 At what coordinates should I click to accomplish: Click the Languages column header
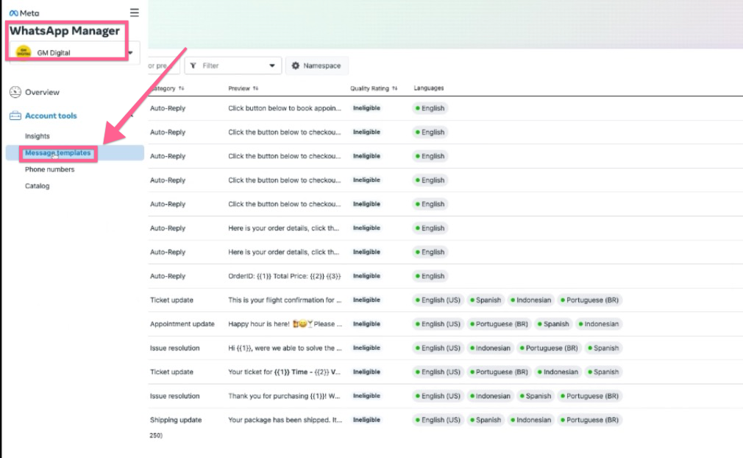(x=429, y=88)
